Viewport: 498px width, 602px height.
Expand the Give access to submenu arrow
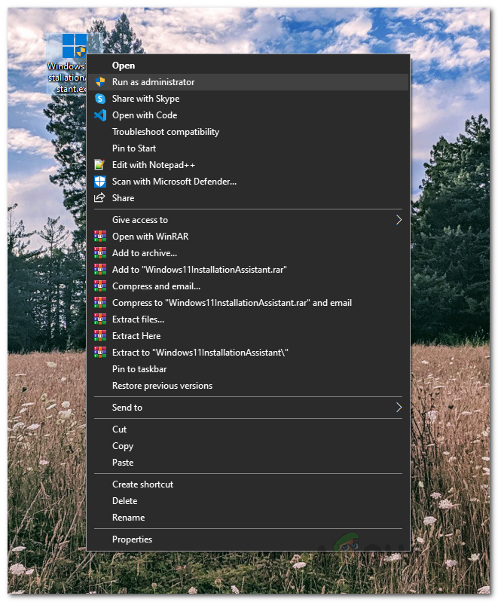399,220
